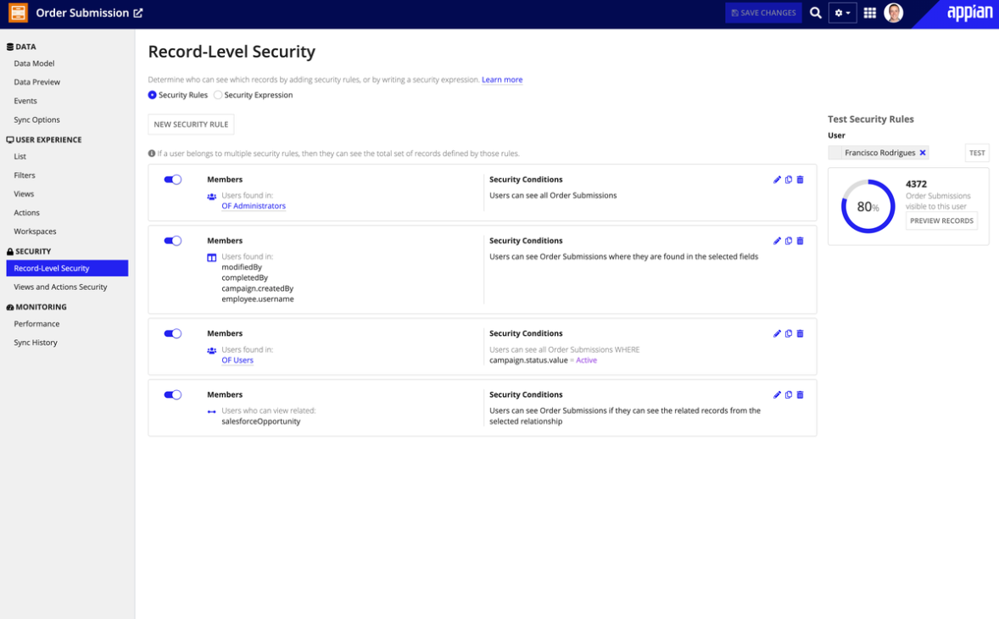Viewport: 999px width, 619px height.
Task: Click the 80% visibility progress ring
Action: [868, 206]
